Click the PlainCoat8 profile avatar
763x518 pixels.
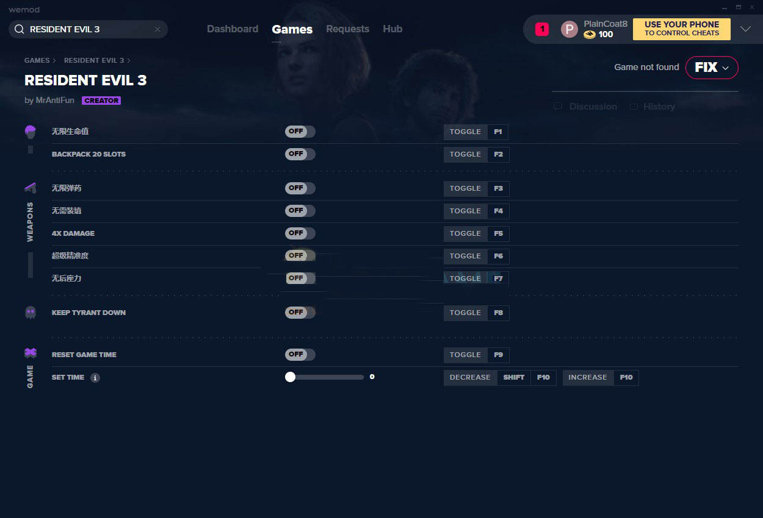pyautogui.click(x=569, y=29)
